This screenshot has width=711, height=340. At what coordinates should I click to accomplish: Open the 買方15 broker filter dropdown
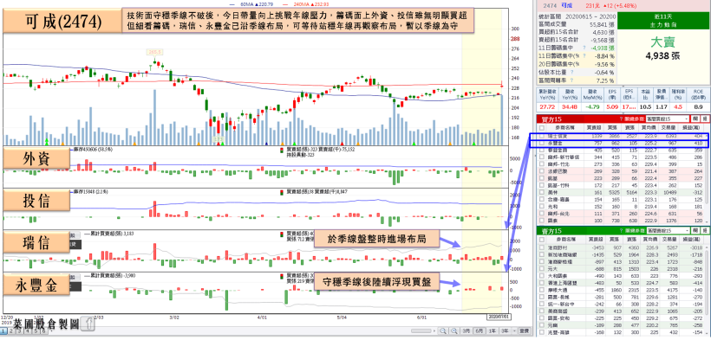668,119
